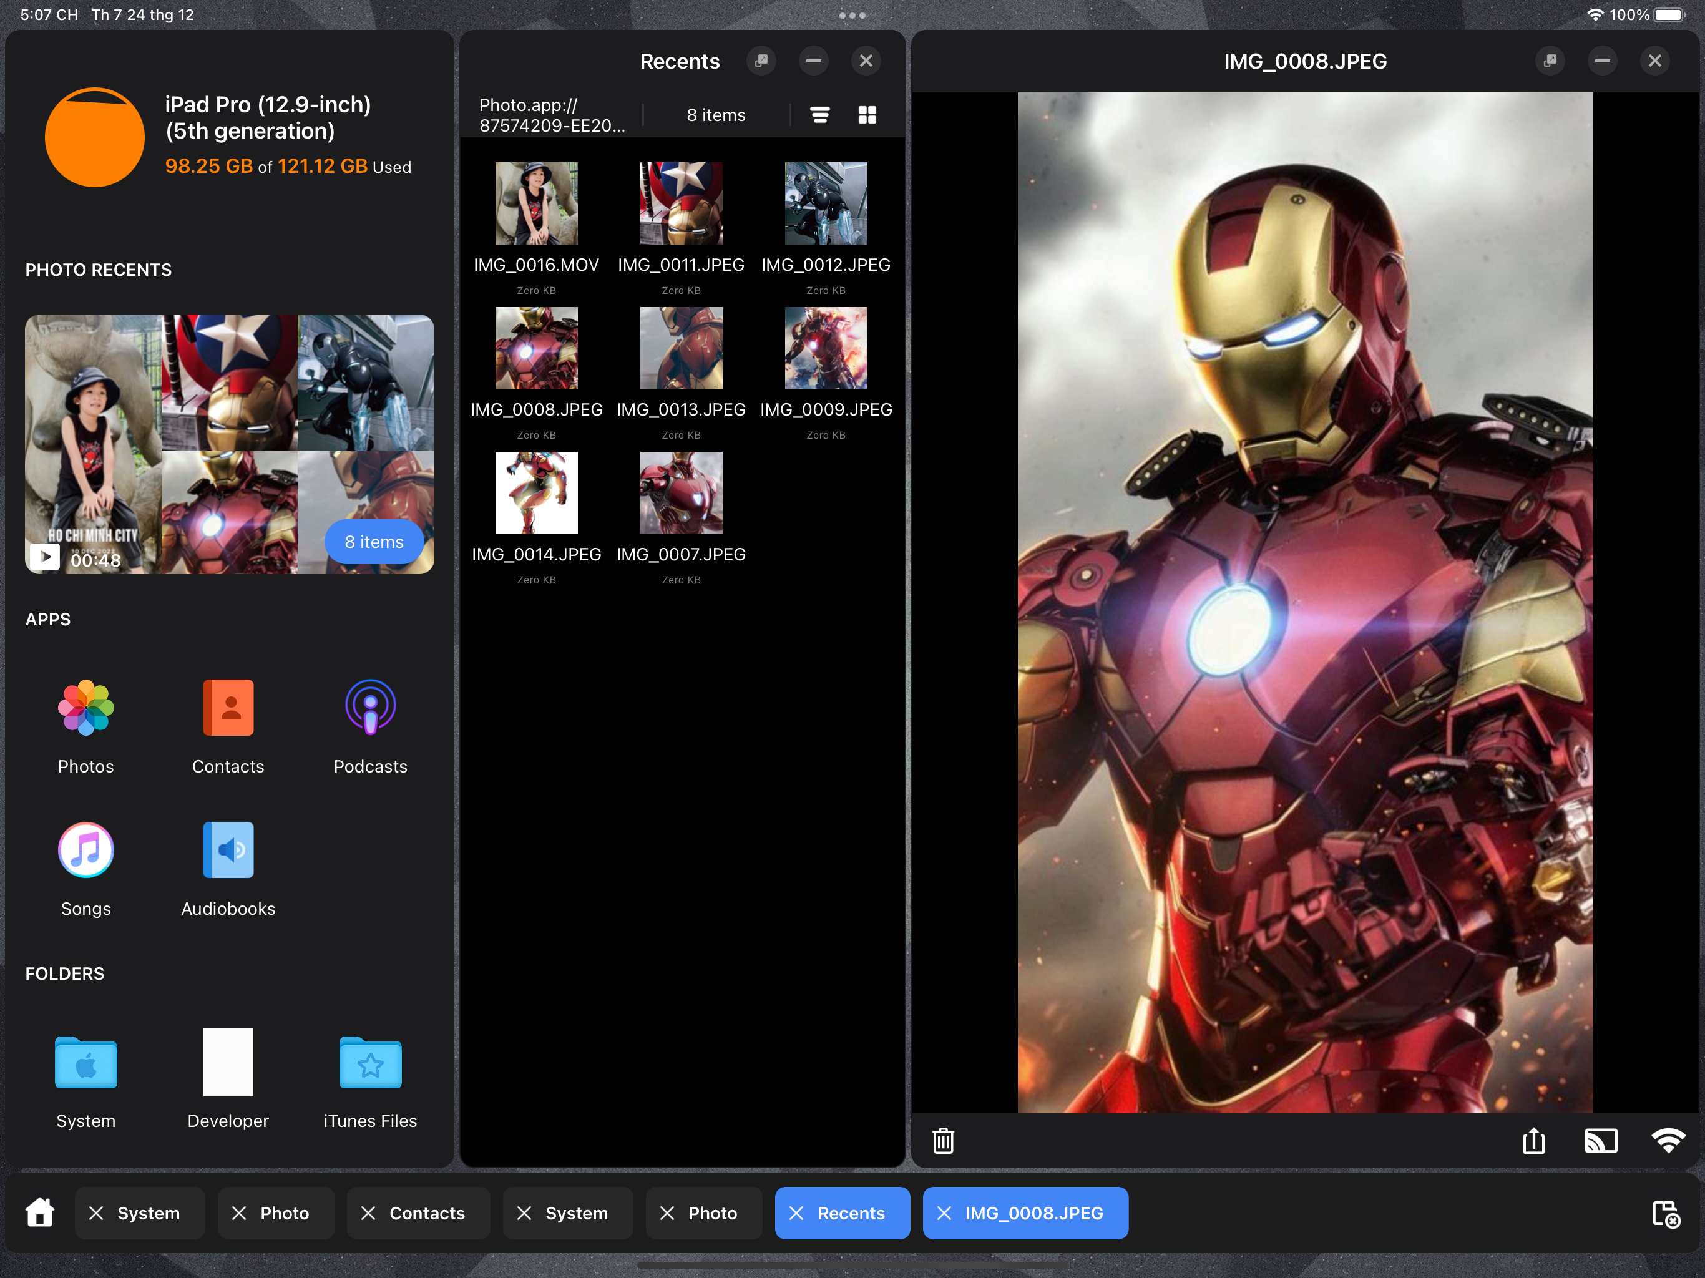Cast the image to a screen

1601,1141
